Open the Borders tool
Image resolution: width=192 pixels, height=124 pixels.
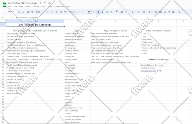click(x=122, y=12)
